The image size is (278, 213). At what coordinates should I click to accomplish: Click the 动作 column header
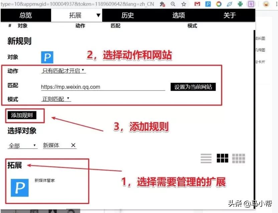[80, 26]
